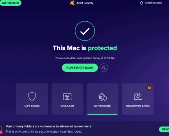The height and width of the screenshot is (136, 169).
Task: Open the Core Shields tile
Action: click(x=32, y=99)
